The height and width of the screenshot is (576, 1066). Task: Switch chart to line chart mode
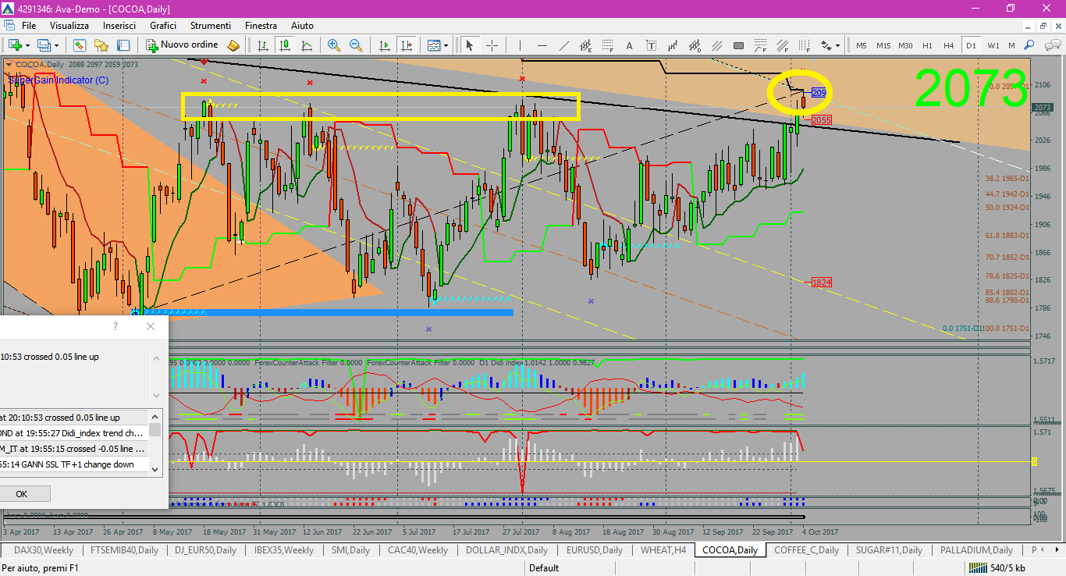(307, 45)
